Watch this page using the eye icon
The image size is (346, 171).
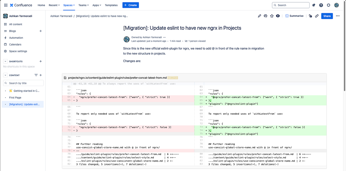point(278,16)
